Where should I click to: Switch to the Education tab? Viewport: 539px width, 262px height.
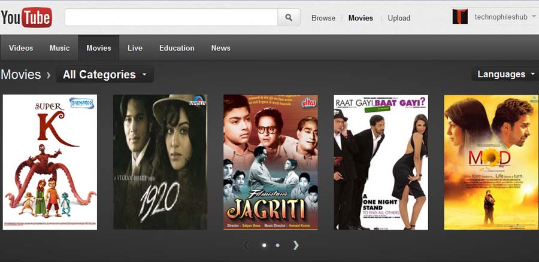click(x=177, y=48)
